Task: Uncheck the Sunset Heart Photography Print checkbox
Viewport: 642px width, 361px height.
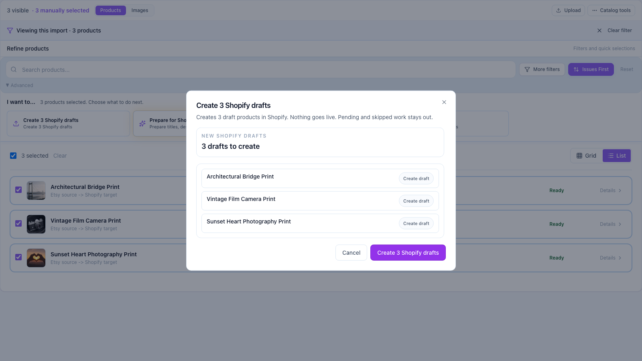Action: [x=18, y=257]
